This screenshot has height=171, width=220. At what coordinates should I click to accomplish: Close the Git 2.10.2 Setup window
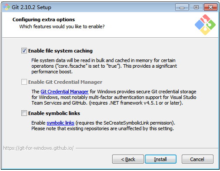pos(210,7)
